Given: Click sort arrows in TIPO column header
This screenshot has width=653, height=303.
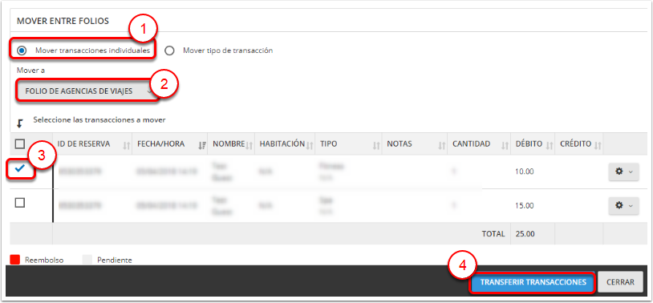Looking at the screenshot, I should (376, 145).
